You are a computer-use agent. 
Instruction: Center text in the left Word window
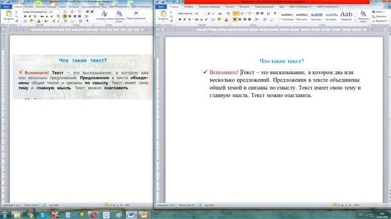70,16
